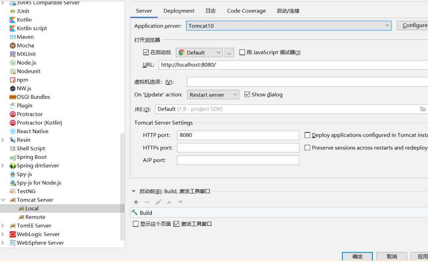Click the Spy-js icon

coord(12,174)
